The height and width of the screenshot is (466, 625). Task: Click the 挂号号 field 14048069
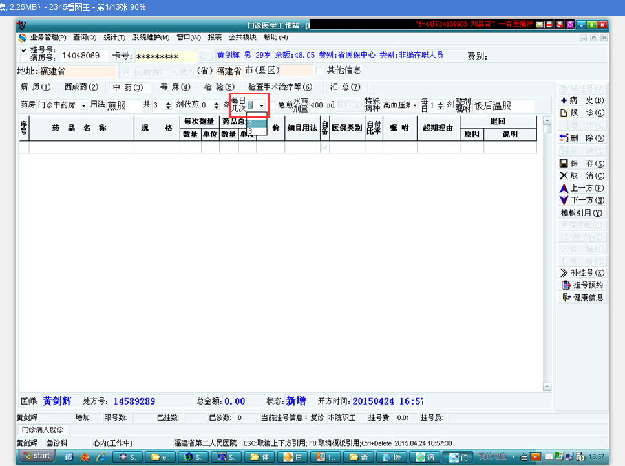84,56
